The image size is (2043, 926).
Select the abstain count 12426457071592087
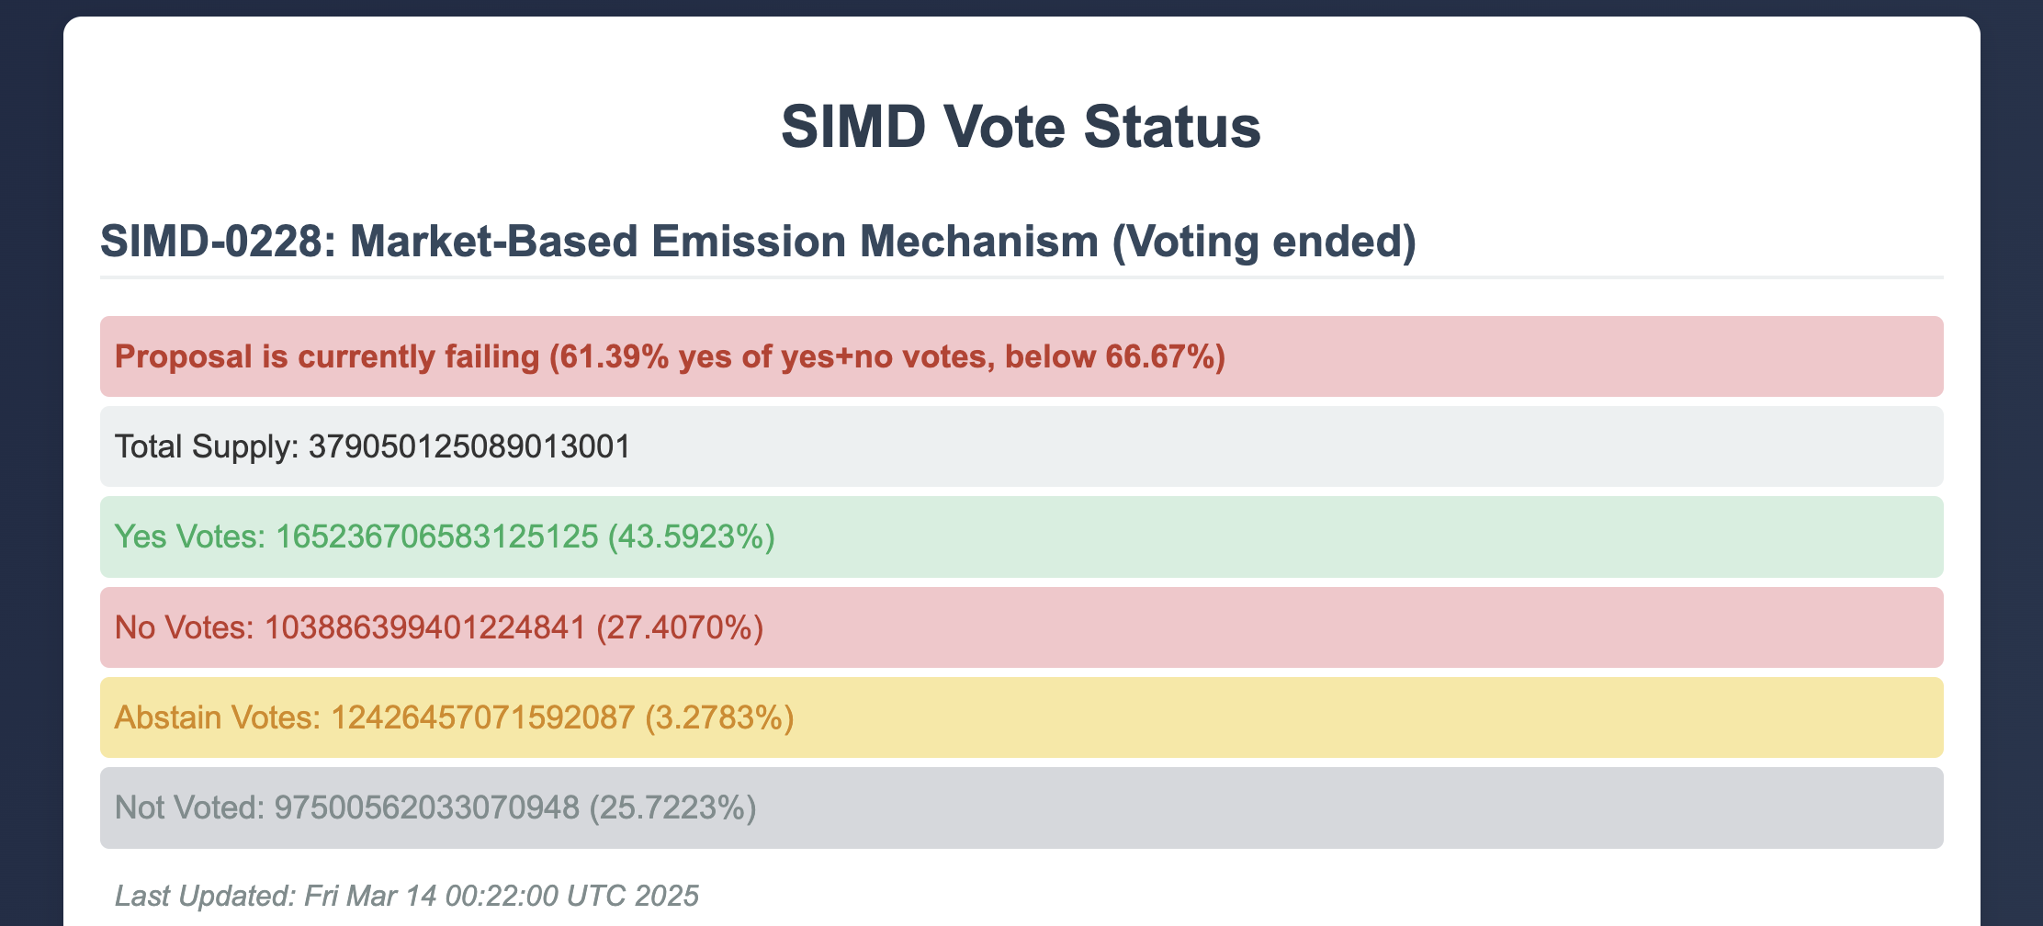point(483,717)
